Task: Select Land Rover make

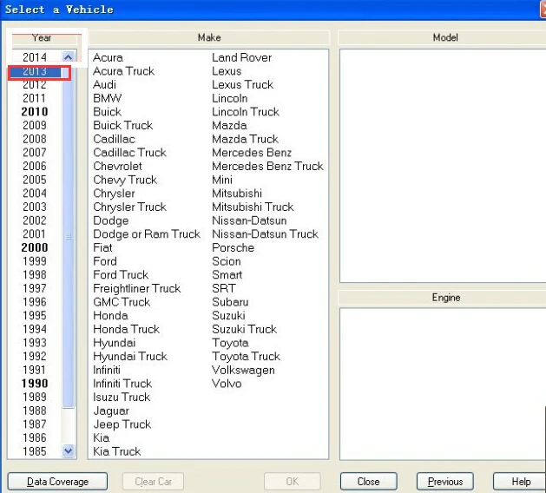Action: pyautogui.click(x=241, y=57)
